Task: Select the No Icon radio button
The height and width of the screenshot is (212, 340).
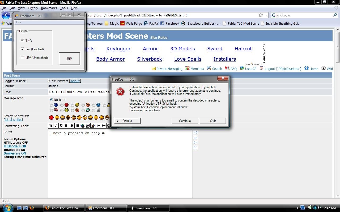Action: click(x=51, y=100)
